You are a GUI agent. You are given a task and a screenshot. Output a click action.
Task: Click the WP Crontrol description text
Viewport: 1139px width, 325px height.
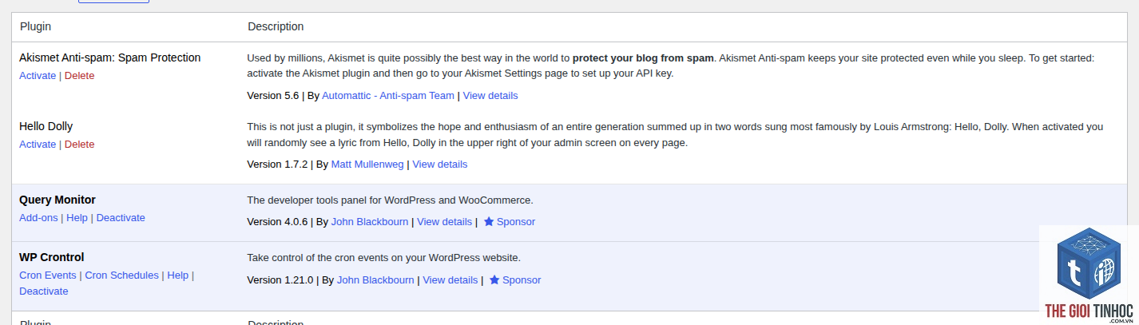(384, 258)
